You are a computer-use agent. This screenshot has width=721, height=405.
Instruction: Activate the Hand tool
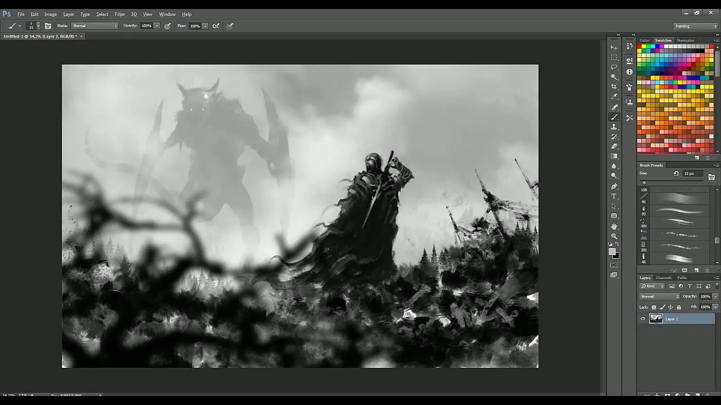pos(614,226)
